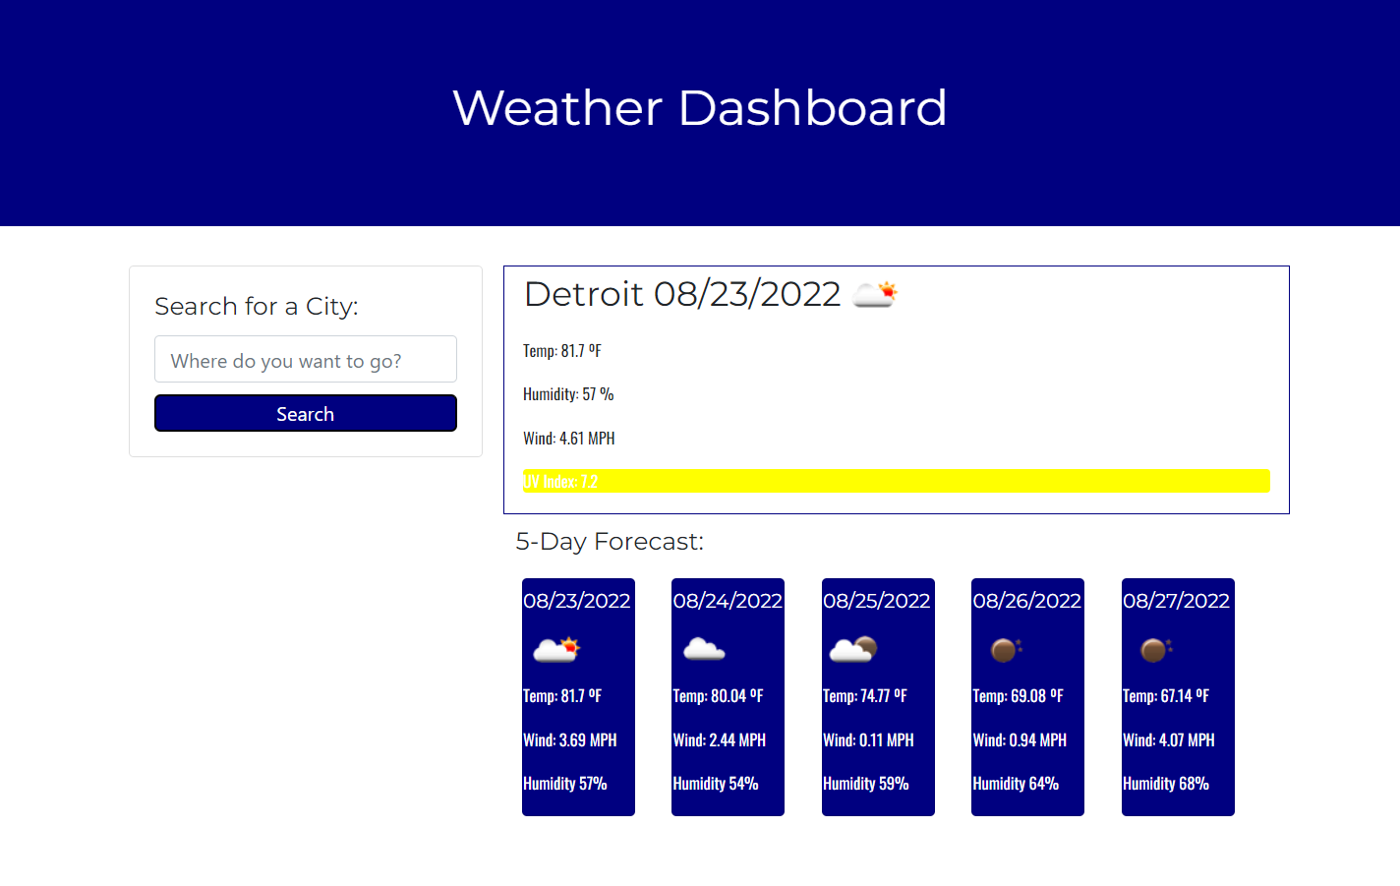Click the cloud icon on the 08/24/2022 forecast

pyautogui.click(x=703, y=647)
